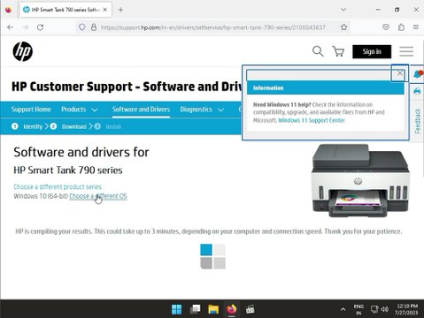Show hidden system tray icons
Screen dimensions: 424x318
[x=343, y=309]
